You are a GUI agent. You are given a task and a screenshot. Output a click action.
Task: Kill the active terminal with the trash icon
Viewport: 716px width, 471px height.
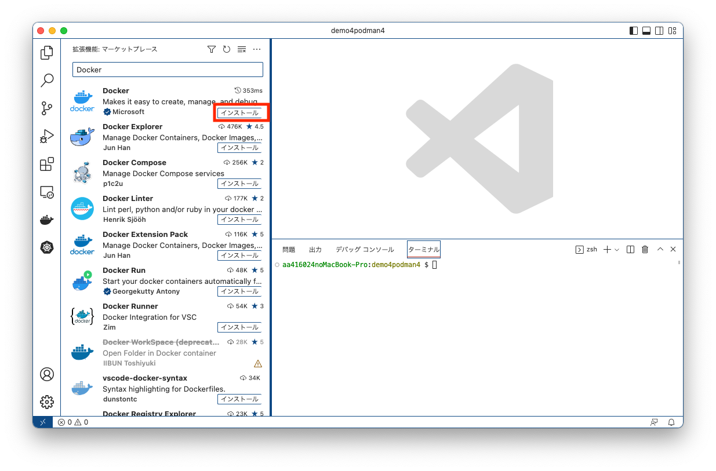[x=645, y=249]
